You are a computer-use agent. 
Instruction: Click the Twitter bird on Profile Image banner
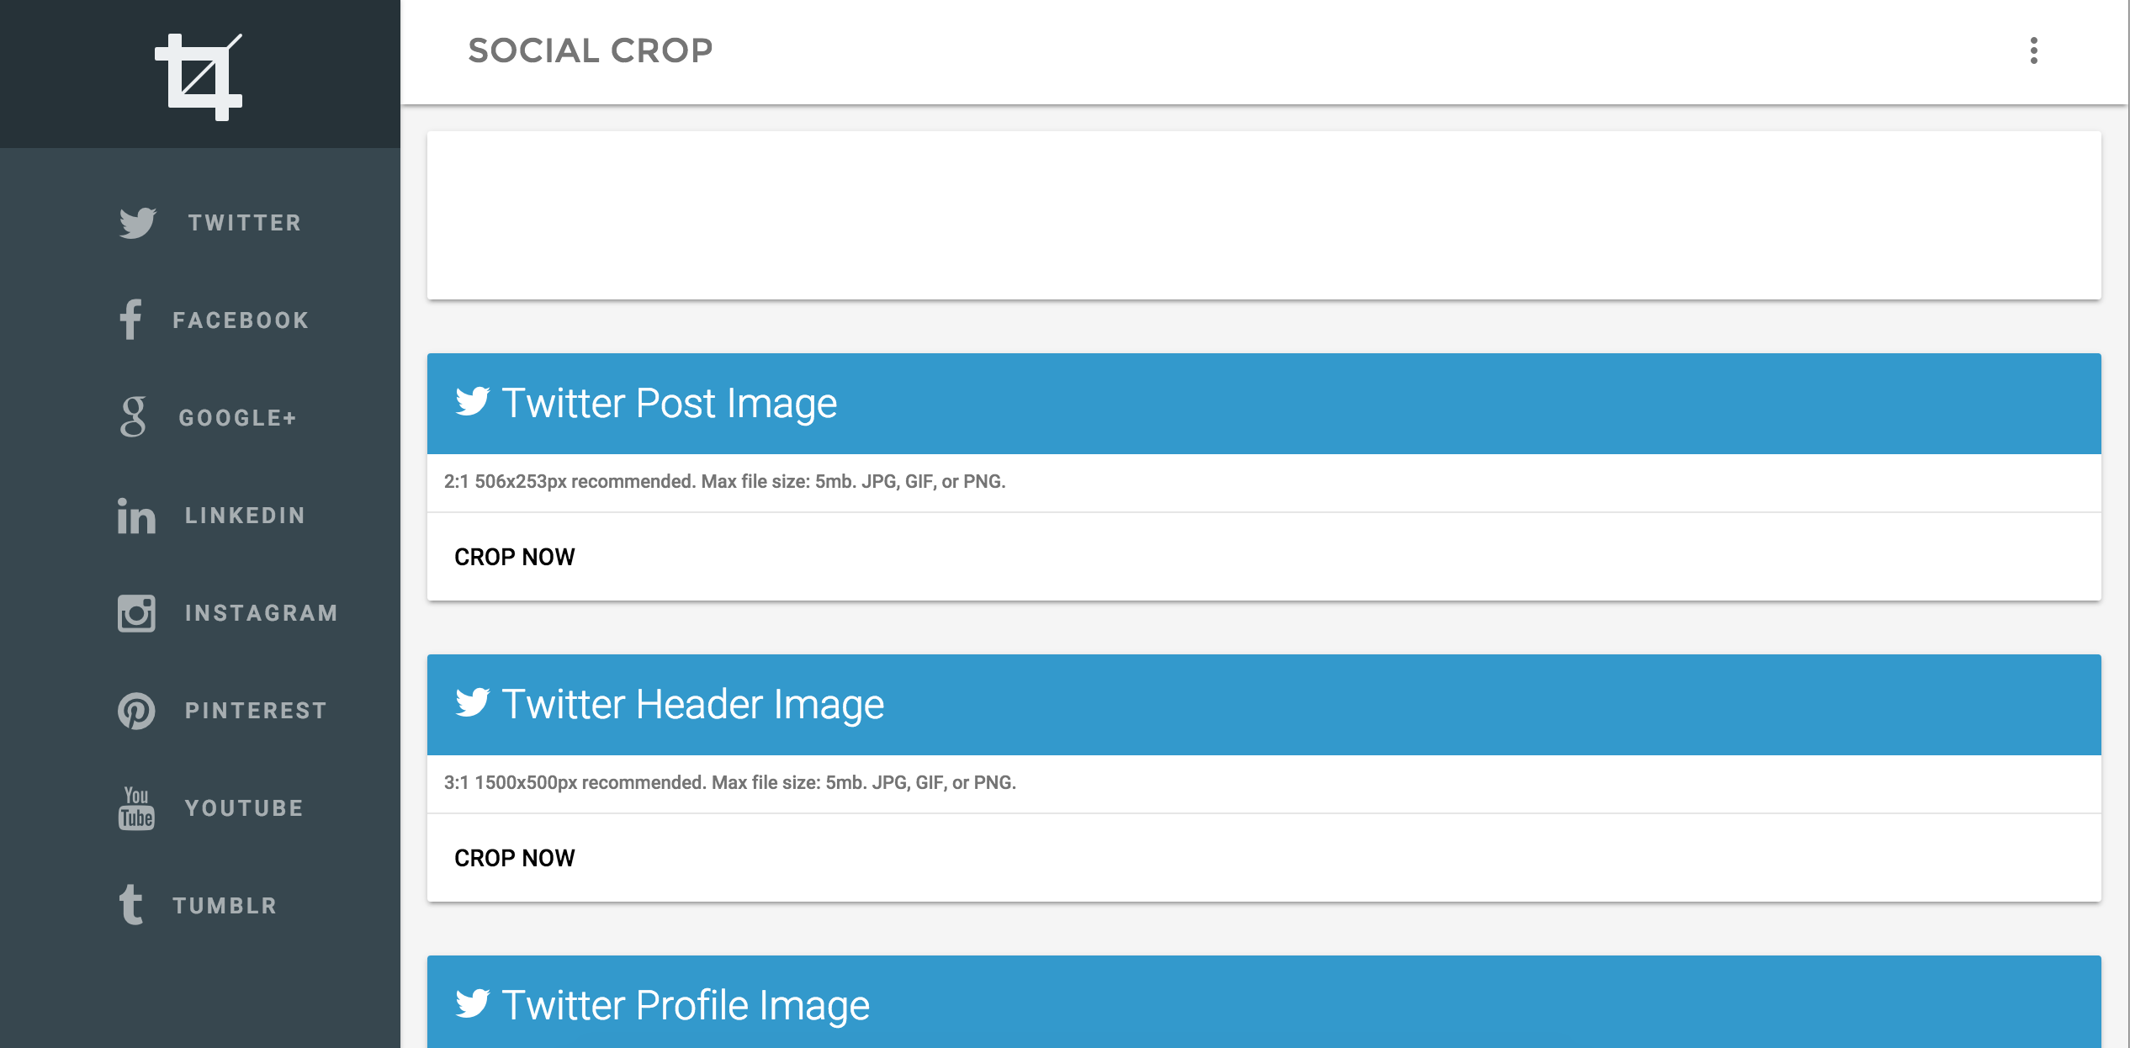[x=474, y=1004]
